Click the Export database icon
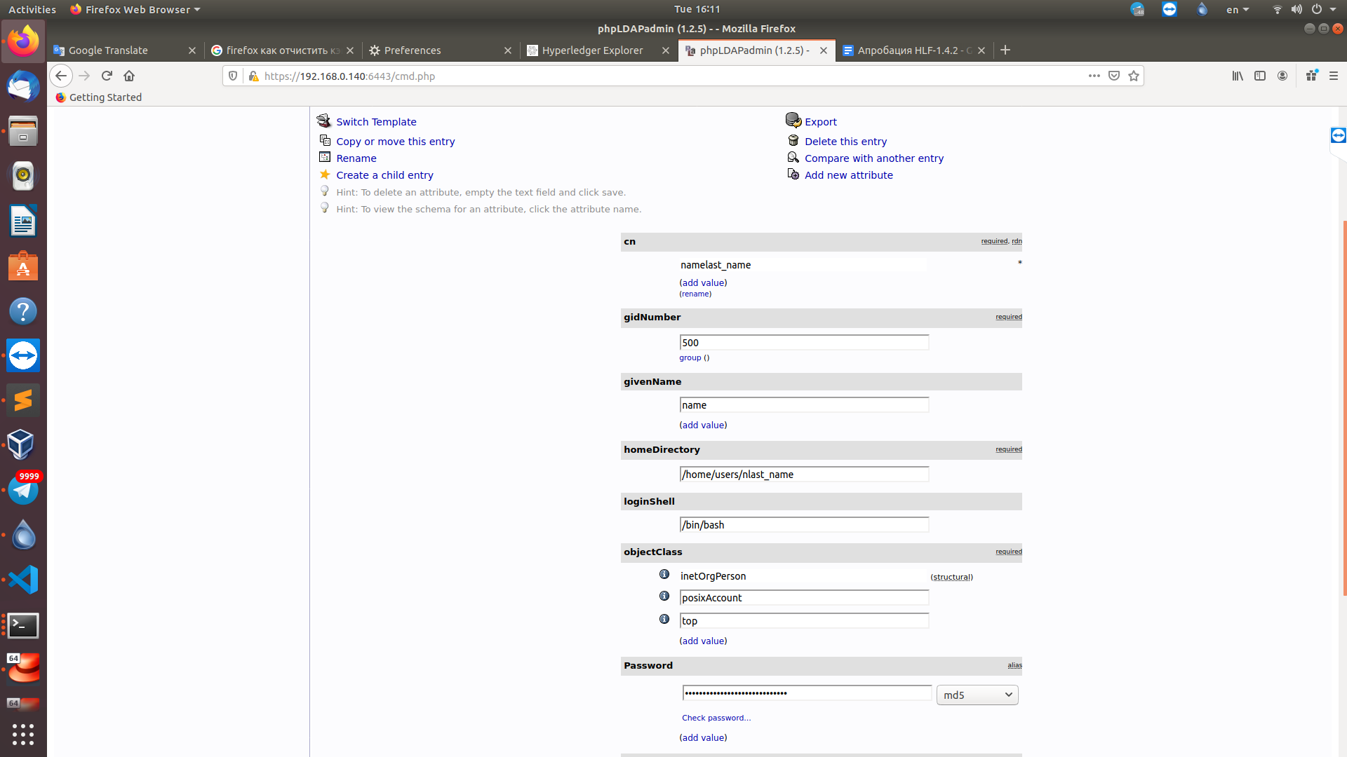This screenshot has height=757, width=1347. (793, 120)
